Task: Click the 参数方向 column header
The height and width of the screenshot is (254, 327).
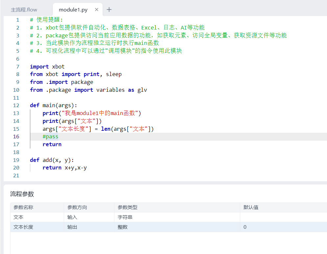Action: pyautogui.click(x=77, y=207)
